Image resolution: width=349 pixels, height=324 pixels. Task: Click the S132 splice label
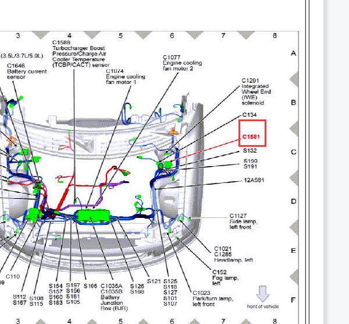250,150
